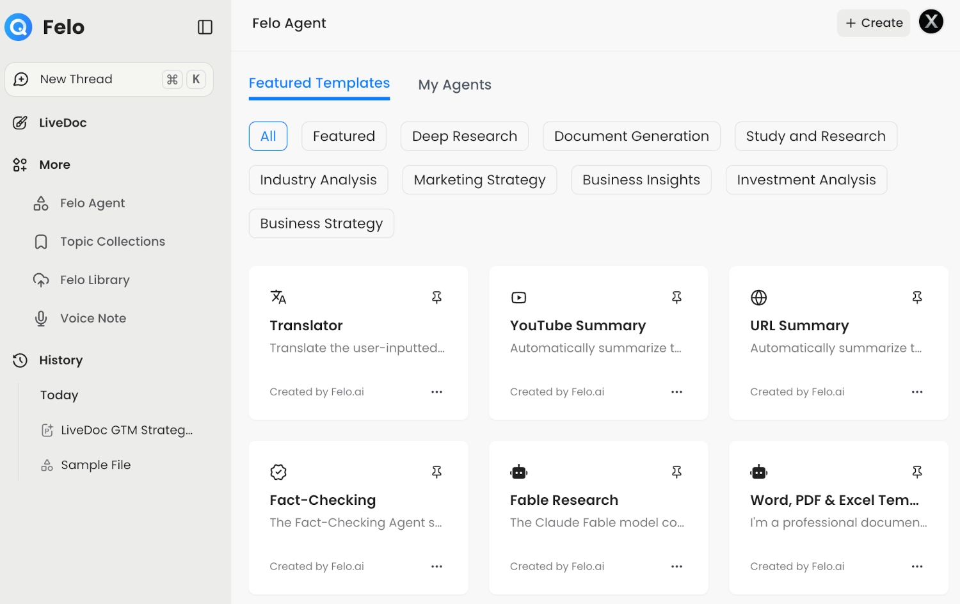Switch to Featured Templates tab
This screenshot has height=604, width=960.
(x=319, y=84)
